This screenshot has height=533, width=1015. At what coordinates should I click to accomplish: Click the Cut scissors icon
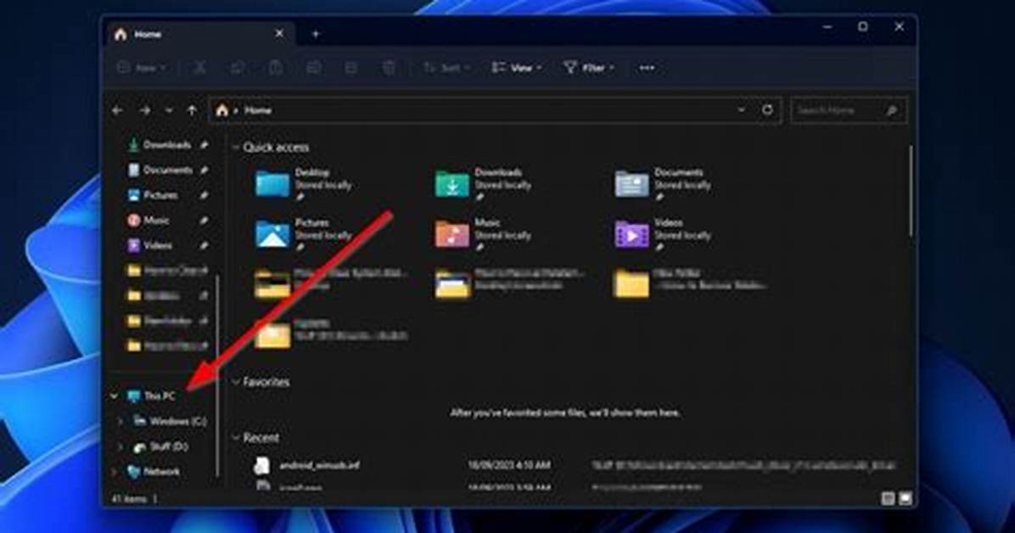pyautogui.click(x=199, y=67)
